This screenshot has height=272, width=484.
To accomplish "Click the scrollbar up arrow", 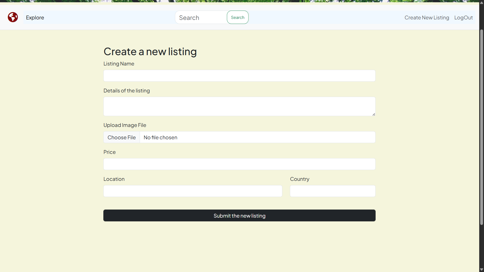I will click(x=481, y=3).
